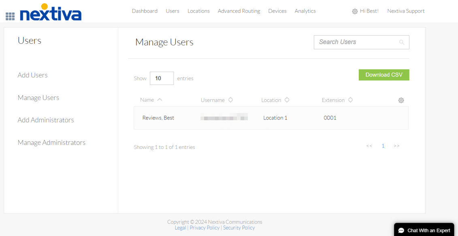458x236 pixels.
Task: Click the Extension column sort diamond
Action: tap(350, 100)
